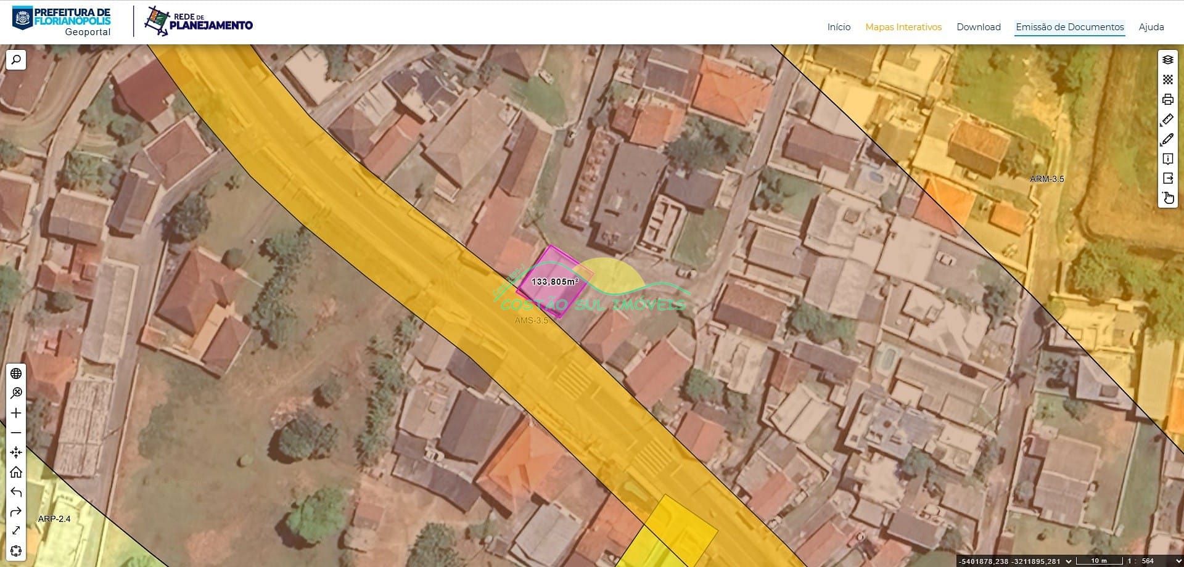Open the print map tool

click(1167, 99)
